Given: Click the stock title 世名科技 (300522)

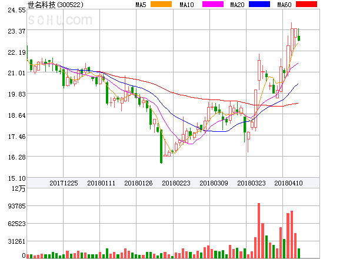Looking at the screenshot, I should 55,5.
